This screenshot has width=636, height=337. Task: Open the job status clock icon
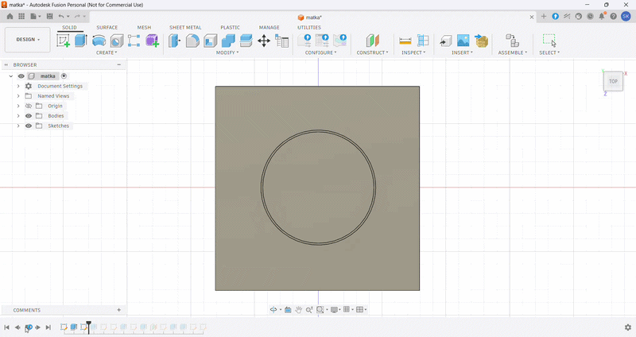[590, 16]
